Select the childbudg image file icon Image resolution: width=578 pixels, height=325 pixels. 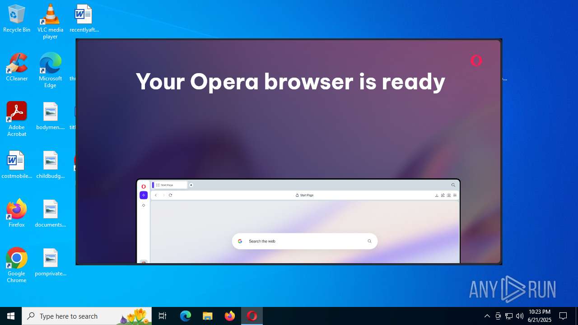coord(50,165)
